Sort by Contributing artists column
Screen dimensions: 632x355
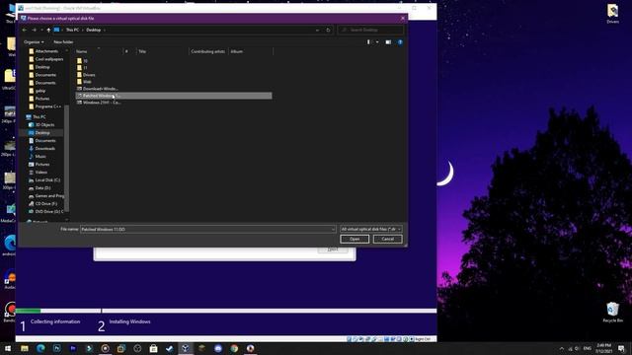point(208,51)
